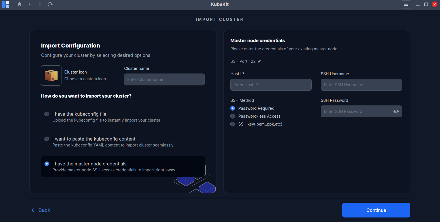Click the SSH Username input field
The width and height of the screenshot is (440, 222).
(x=361, y=85)
